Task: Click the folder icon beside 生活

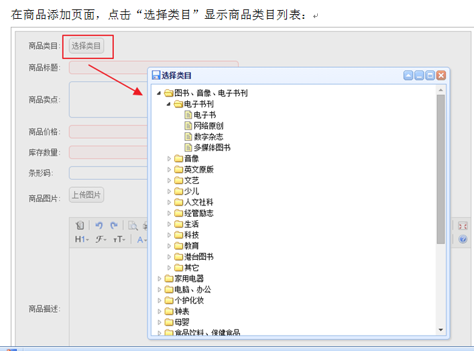Action: [x=178, y=224]
